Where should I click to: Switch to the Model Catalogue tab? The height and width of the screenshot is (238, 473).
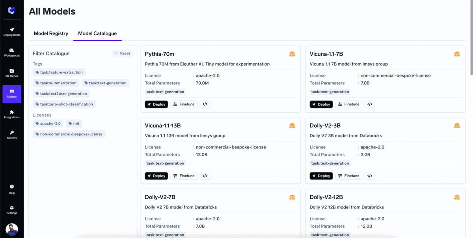pyautogui.click(x=97, y=33)
